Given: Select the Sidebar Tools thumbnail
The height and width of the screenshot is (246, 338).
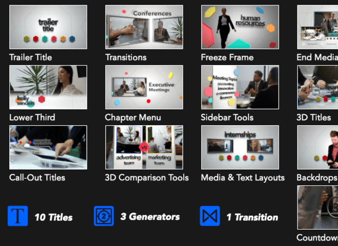Looking at the screenshot, I should click(240, 87).
